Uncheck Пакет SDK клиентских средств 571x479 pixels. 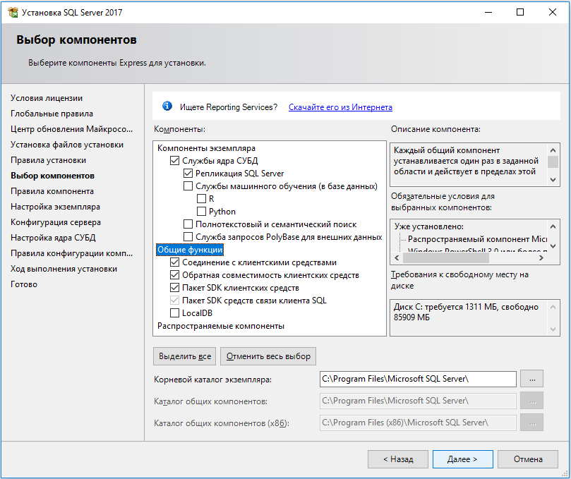point(175,288)
